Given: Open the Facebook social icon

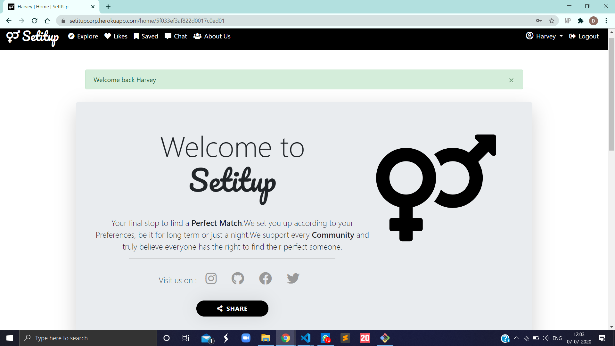Looking at the screenshot, I should [x=265, y=278].
